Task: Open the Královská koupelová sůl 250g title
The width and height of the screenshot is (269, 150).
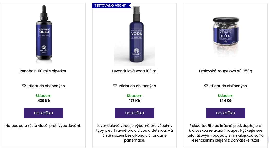Action: (225, 71)
